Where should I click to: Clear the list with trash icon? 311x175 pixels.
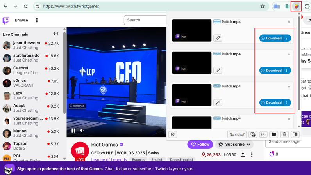tap(284, 134)
